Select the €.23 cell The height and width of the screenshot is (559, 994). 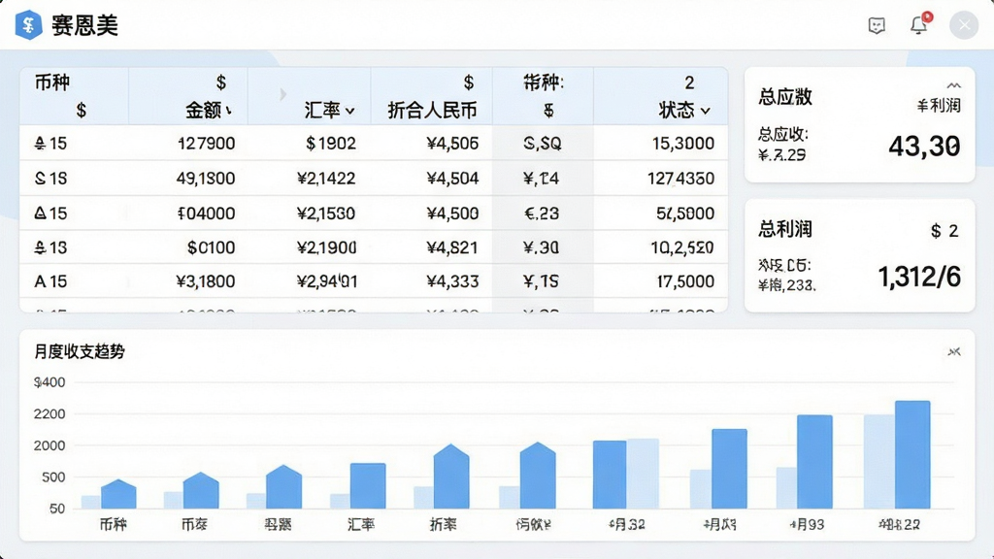click(x=542, y=213)
